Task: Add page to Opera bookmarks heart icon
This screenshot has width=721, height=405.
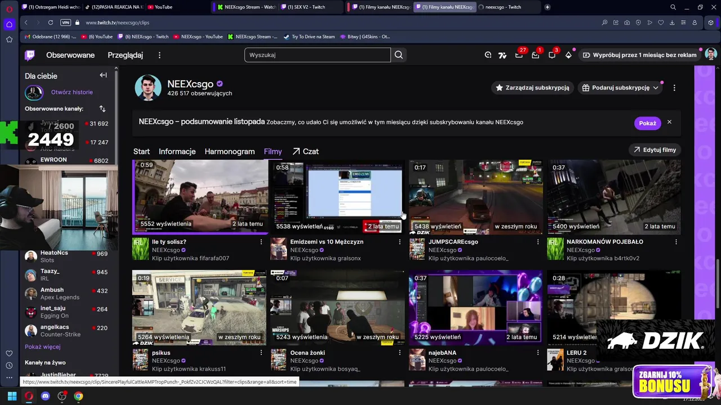Action: (x=661, y=22)
